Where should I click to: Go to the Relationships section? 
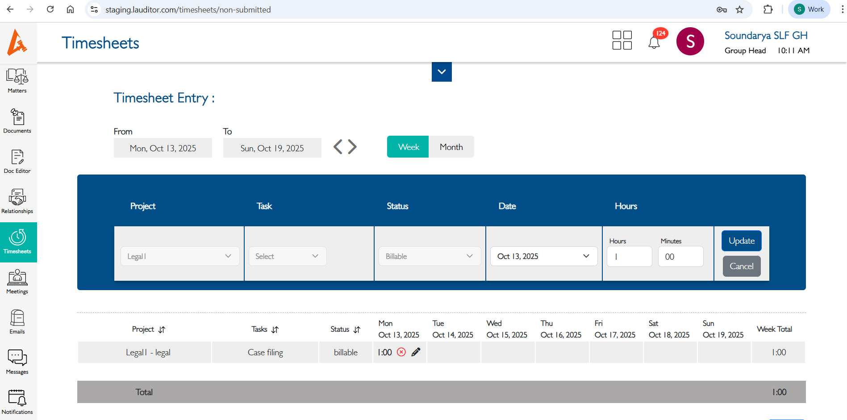pos(17,201)
